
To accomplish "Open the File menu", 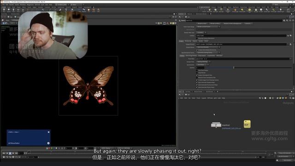I will click(3, 5).
